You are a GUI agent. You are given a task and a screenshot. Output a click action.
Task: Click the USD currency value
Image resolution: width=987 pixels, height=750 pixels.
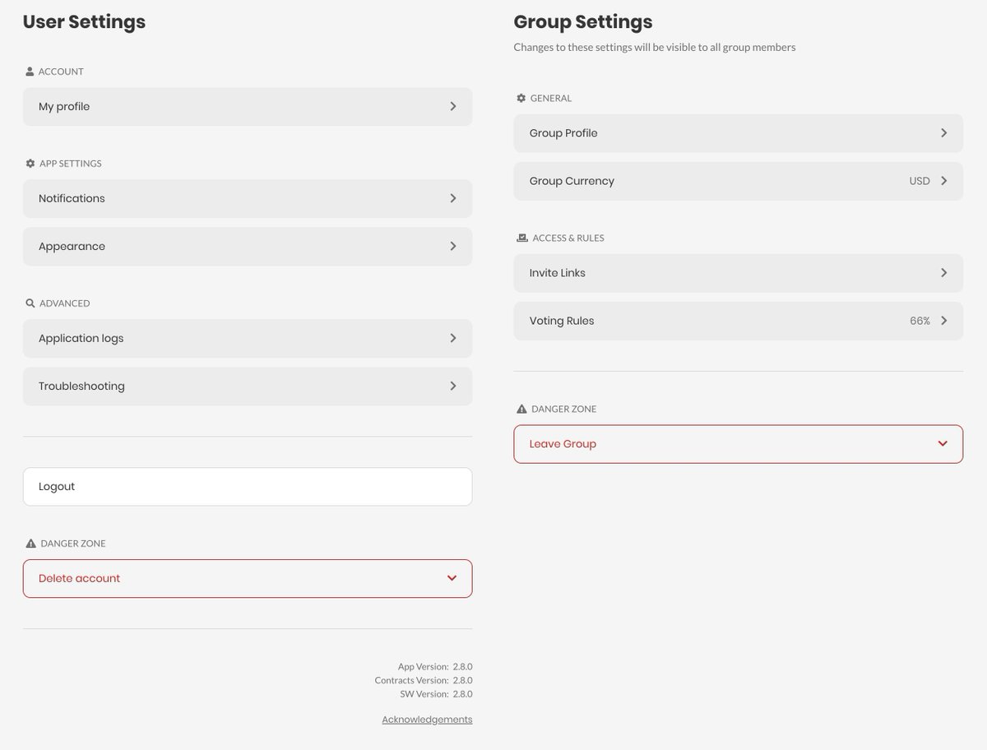[x=920, y=181]
